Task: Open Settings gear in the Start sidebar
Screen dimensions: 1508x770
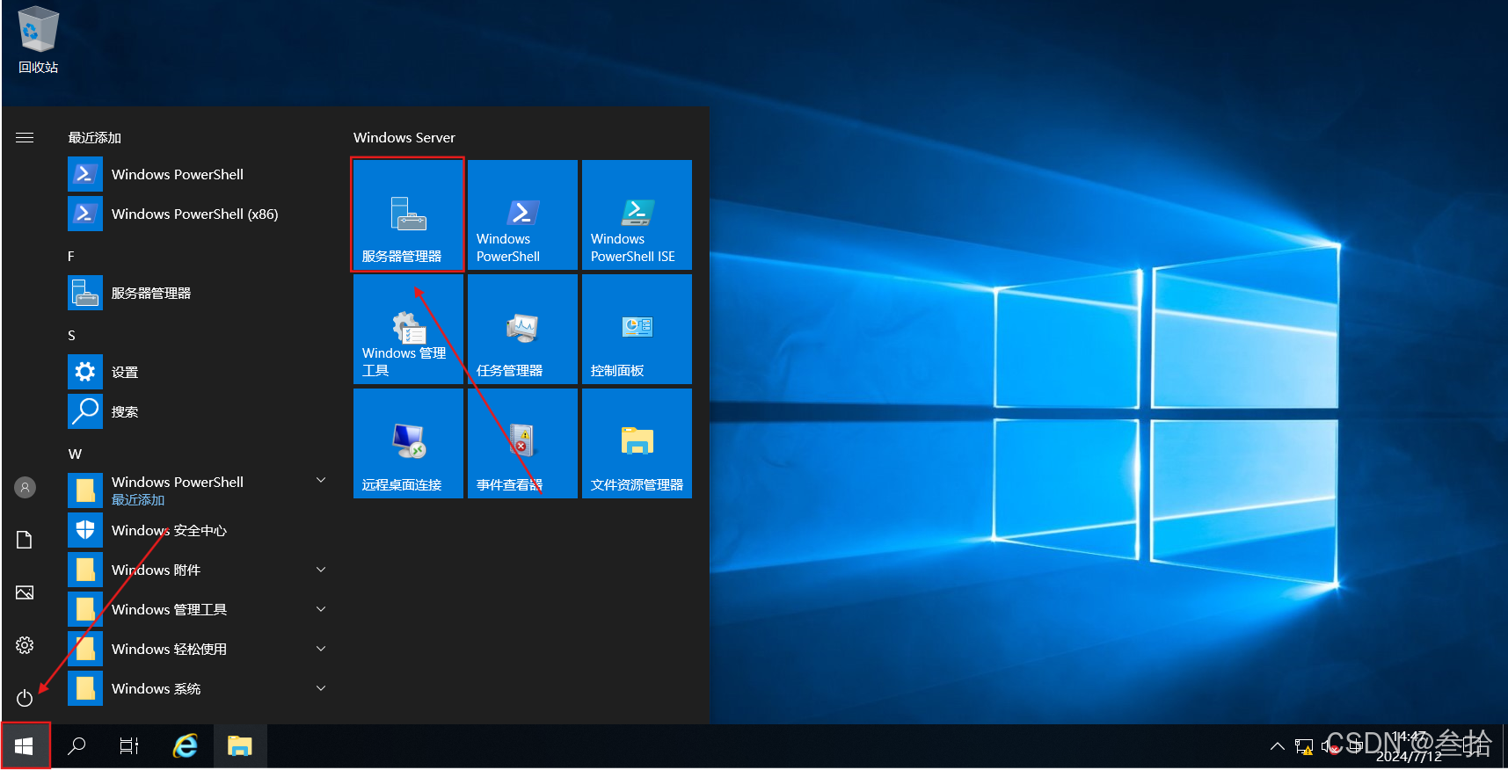Action: (25, 645)
